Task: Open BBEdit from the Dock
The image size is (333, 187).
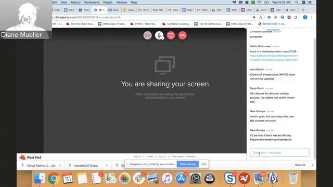Action: click(x=273, y=178)
